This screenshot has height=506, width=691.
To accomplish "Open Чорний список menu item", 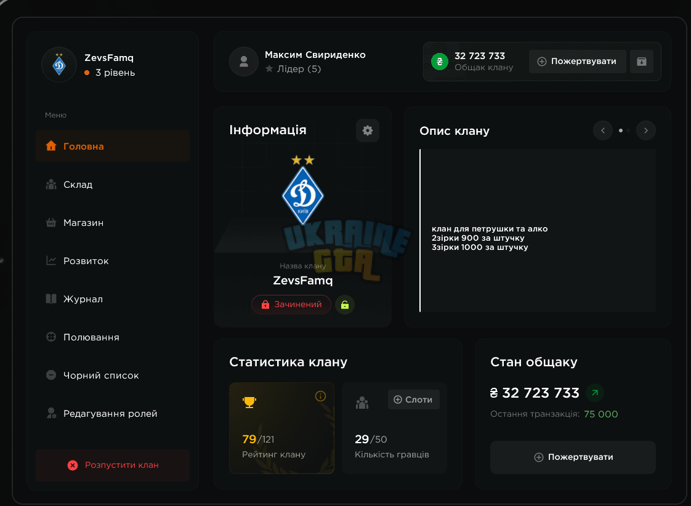I will [113, 375].
